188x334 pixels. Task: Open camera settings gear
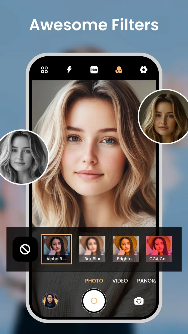click(x=143, y=70)
